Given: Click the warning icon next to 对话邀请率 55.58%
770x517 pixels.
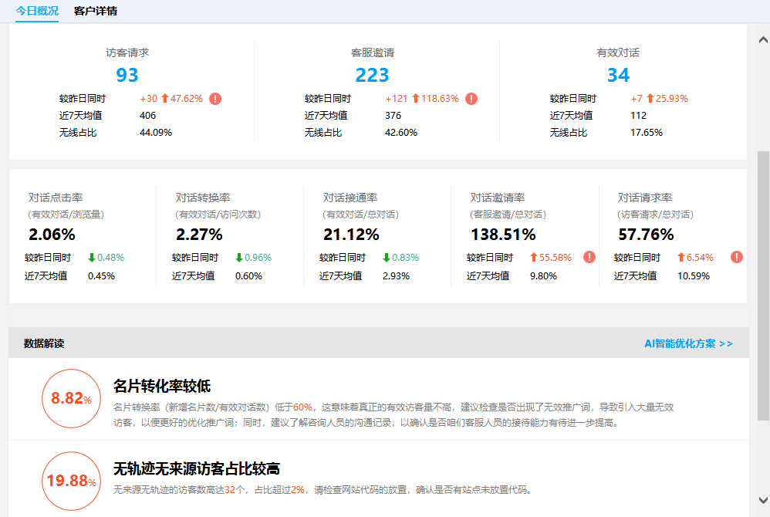Looking at the screenshot, I should click(589, 258).
